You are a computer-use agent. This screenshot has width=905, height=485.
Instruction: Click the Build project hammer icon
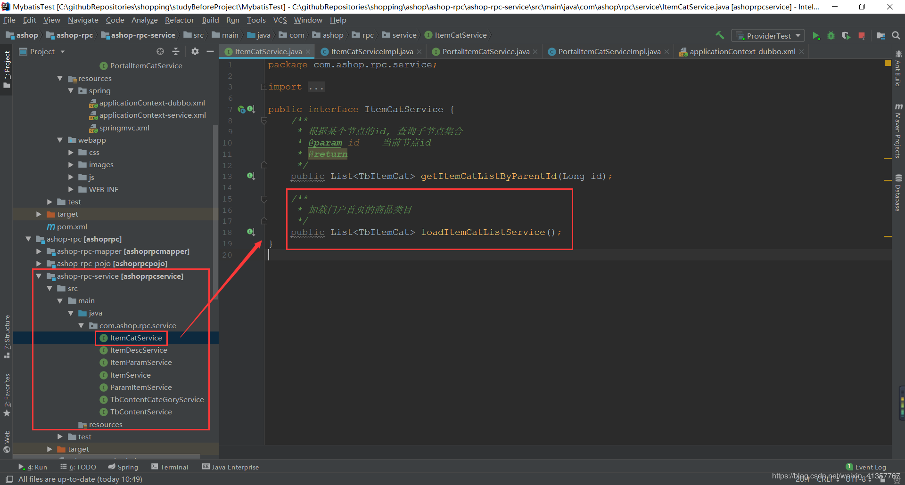pyautogui.click(x=720, y=35)
